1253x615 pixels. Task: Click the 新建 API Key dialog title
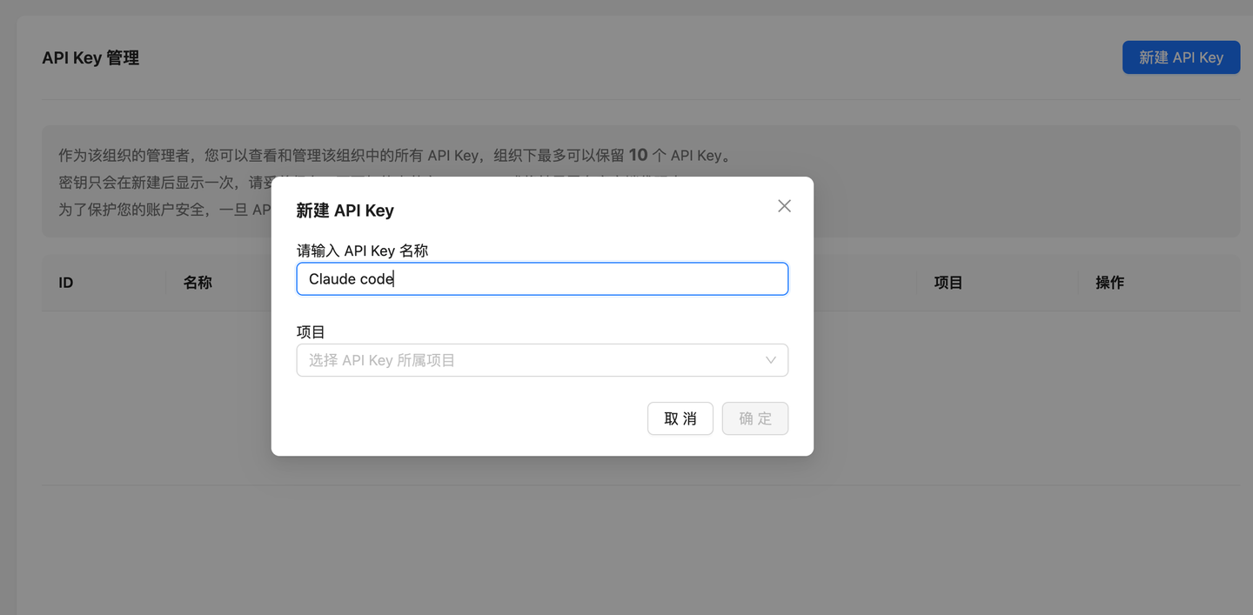345,211
